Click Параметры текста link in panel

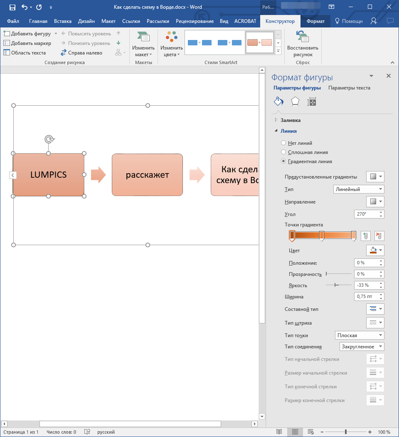point(349,88)
